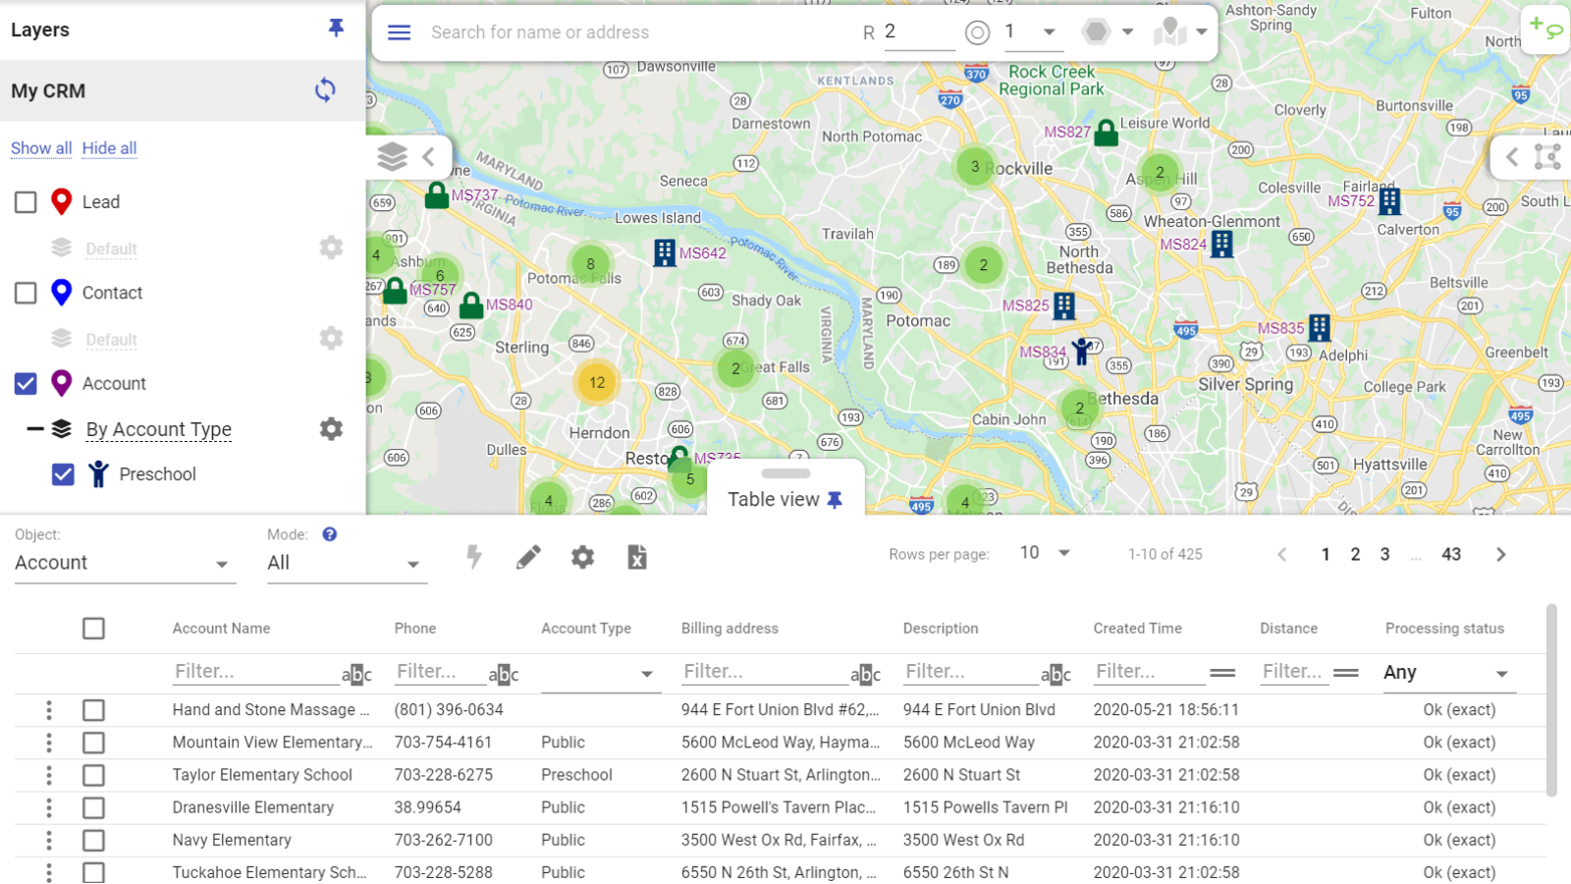Uncheck the Preschool account type

coord(63,474)
